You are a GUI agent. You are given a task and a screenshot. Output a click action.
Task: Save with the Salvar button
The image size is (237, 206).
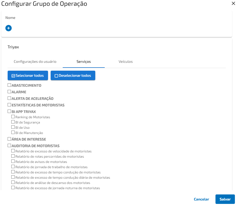coord(225,199)
